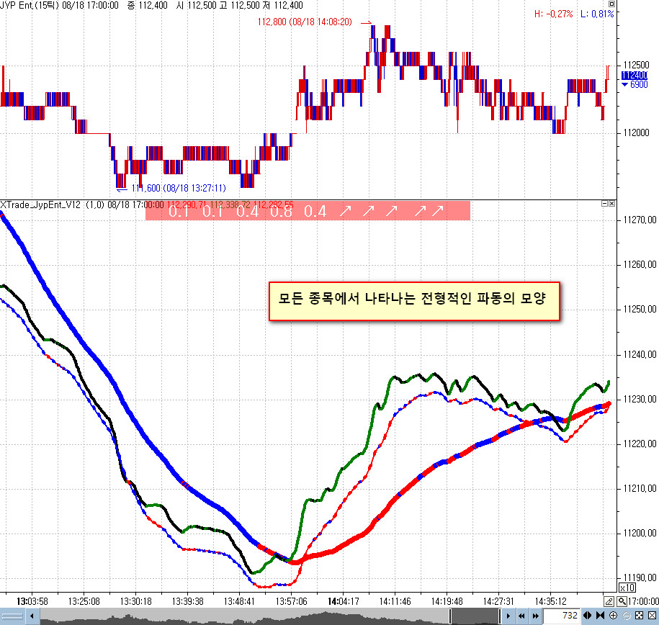Click the magnifier zoom icon near 17:00:00
Screen dimensions: 659x625
tap(622, 601)
